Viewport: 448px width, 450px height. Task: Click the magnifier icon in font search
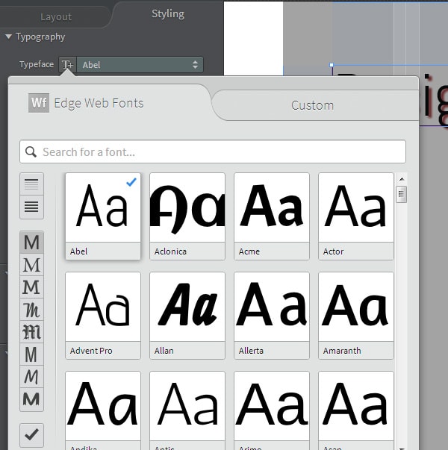31,151
